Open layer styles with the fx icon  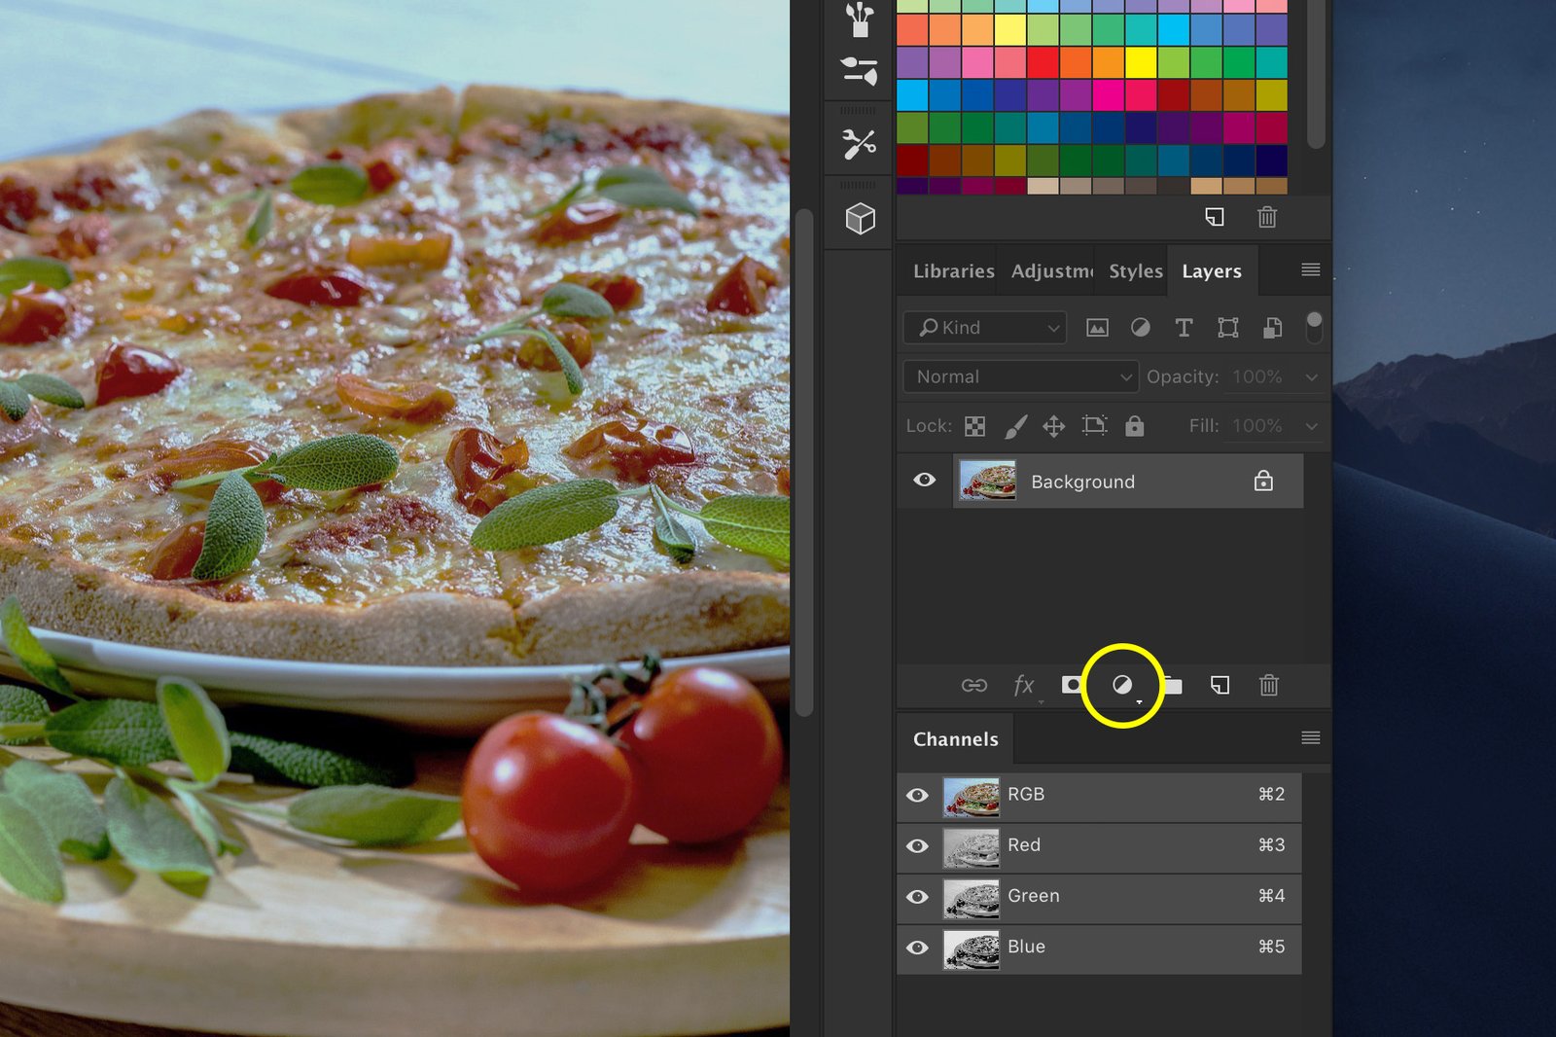coord(1024,686)
